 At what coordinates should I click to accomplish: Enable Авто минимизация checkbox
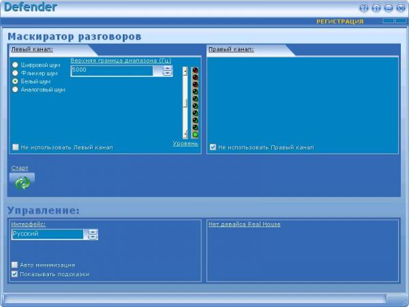[14, 265]
